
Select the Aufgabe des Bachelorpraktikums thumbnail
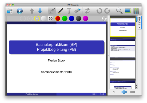[x=122, y=85]
